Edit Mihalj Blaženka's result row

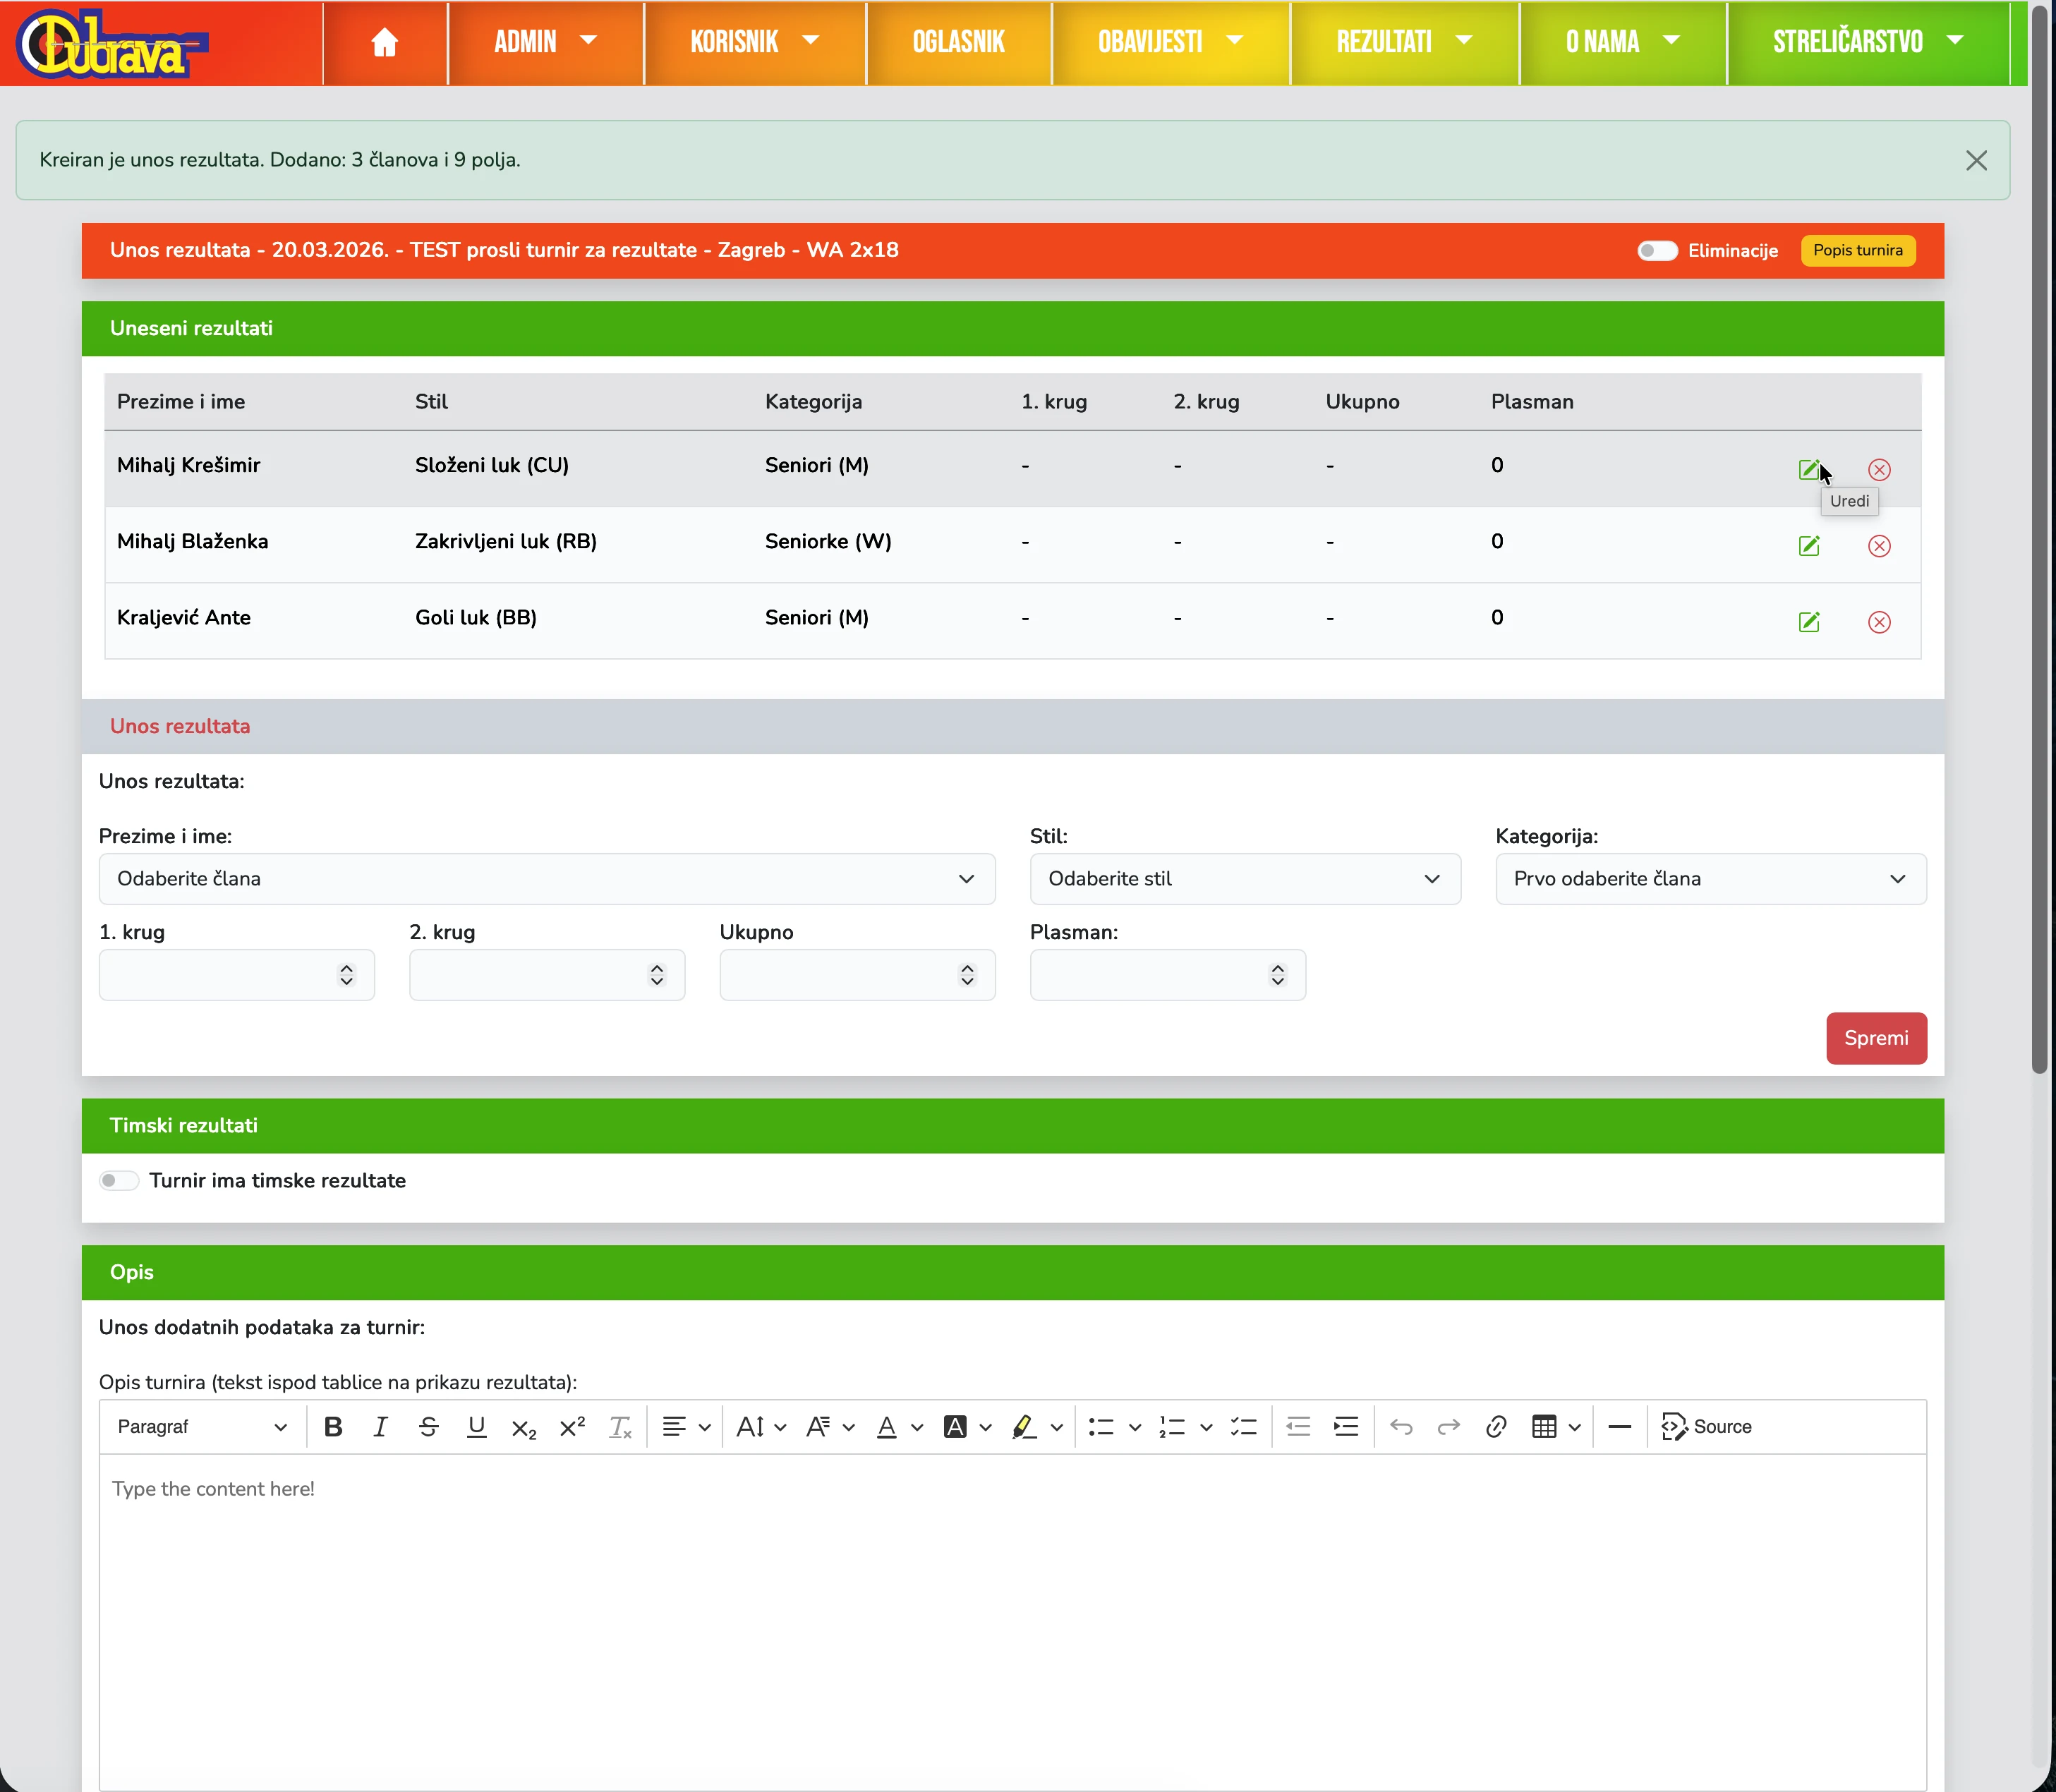pyautogui.click(x=1808, y=546)
